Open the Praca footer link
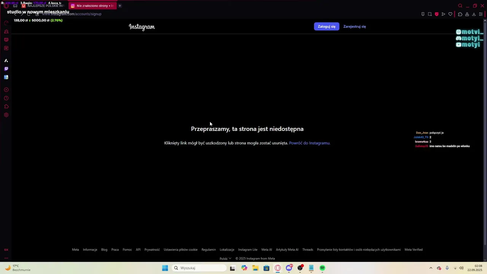This screenshot has height=274, width=487. pos(115,250)
